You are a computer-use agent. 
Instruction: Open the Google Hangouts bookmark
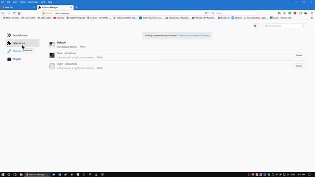pos(75,18)
